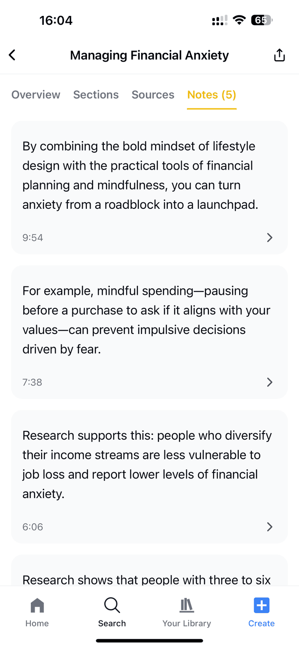
Task: Switch to the Sections tab
Action: (x=96, y=95)
